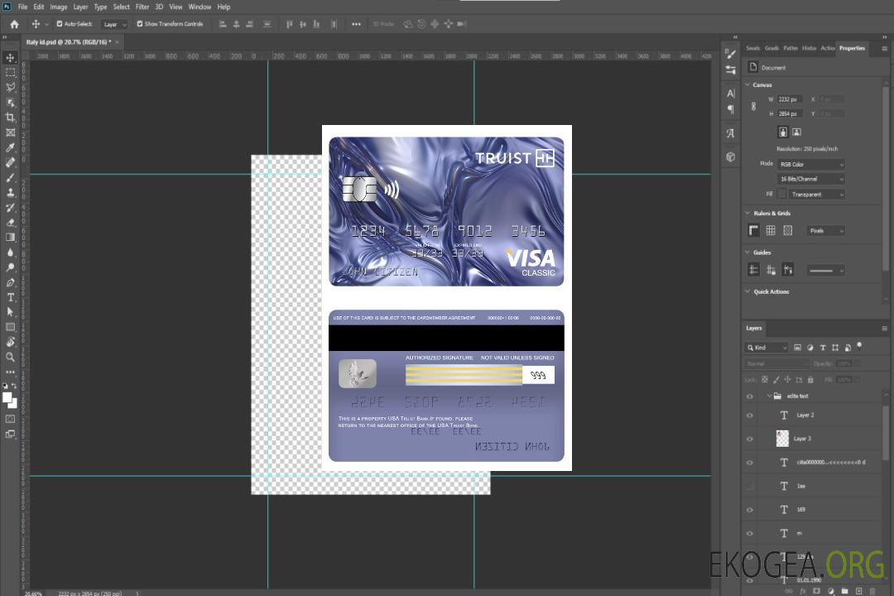The width and height of the screenshot is (894, 596).
Task: Switch to the Properties tab
Action: point(852,48)
